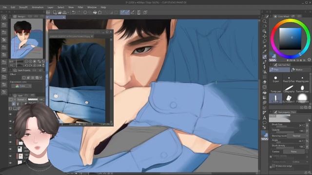Toggle snap to special ruler in command bar

pos(128,13)
